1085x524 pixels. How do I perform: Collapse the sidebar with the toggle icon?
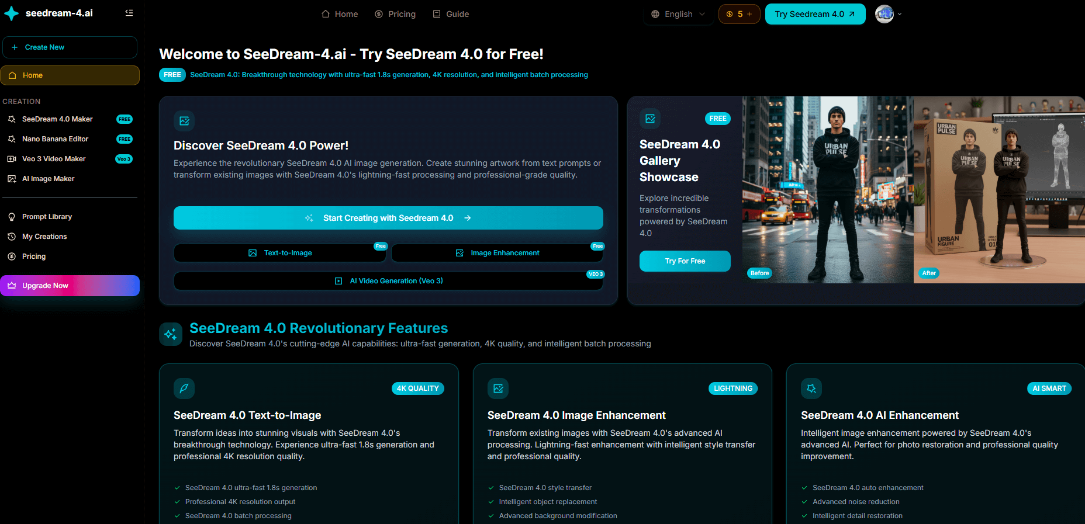pos(129,13)
